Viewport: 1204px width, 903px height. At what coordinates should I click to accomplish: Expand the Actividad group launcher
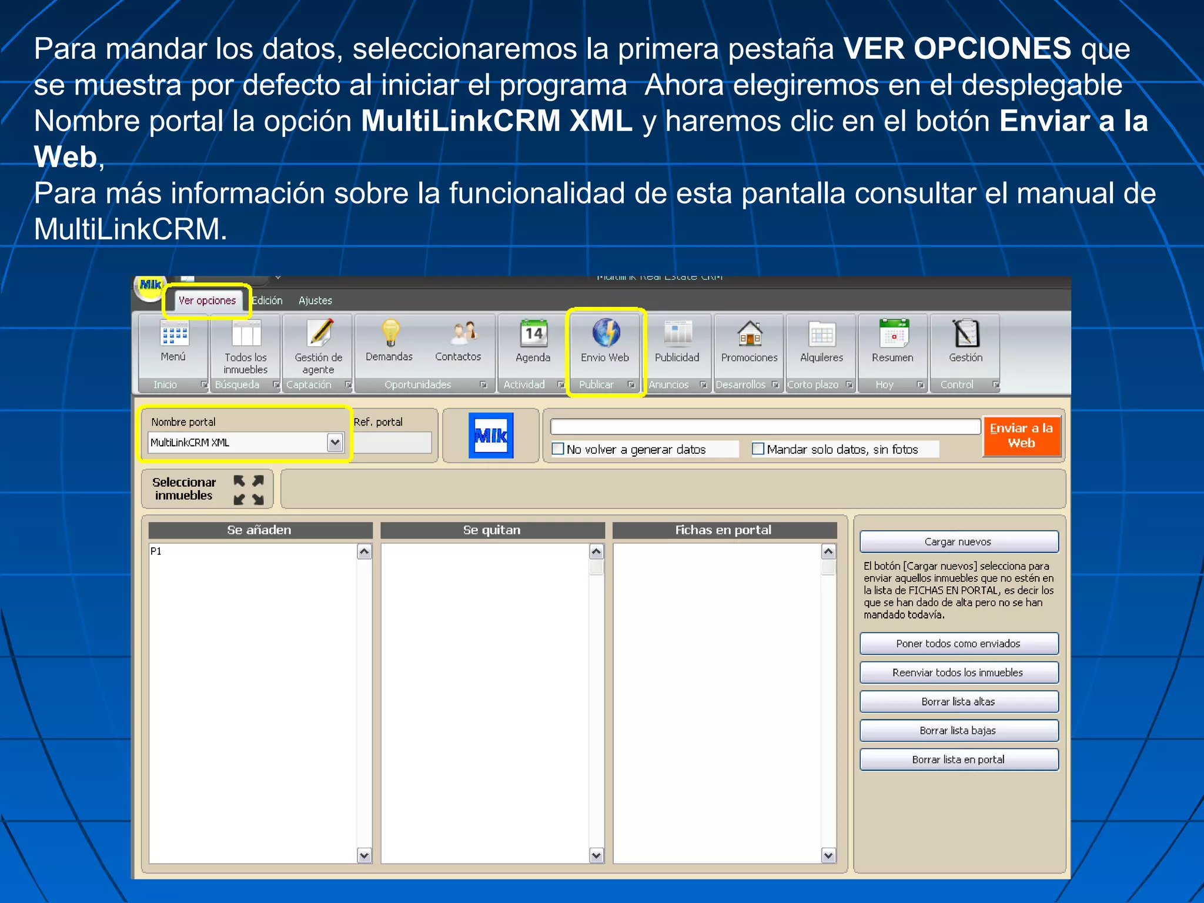coord(560,384)
